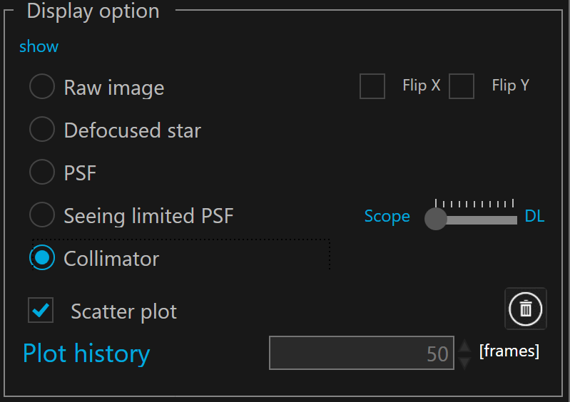The width and height of the screenshot is (570, 402).
Task: Click the Scatter plot label text
Action: [x=123, y=311]
